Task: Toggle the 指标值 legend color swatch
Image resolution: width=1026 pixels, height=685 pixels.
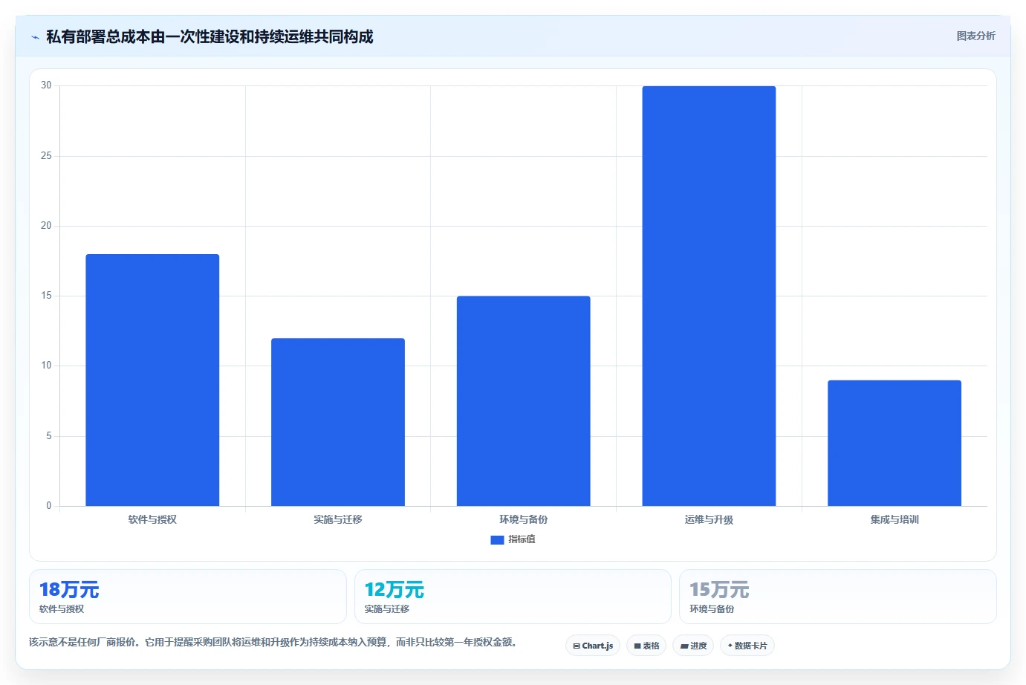Action: click(497, 540)
